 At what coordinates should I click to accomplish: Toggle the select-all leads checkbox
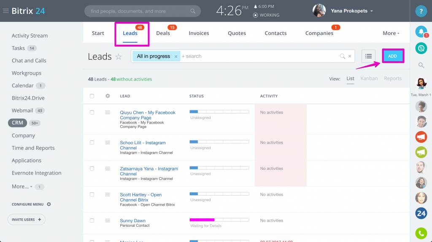pyautogui.click(x=92, y=96)
